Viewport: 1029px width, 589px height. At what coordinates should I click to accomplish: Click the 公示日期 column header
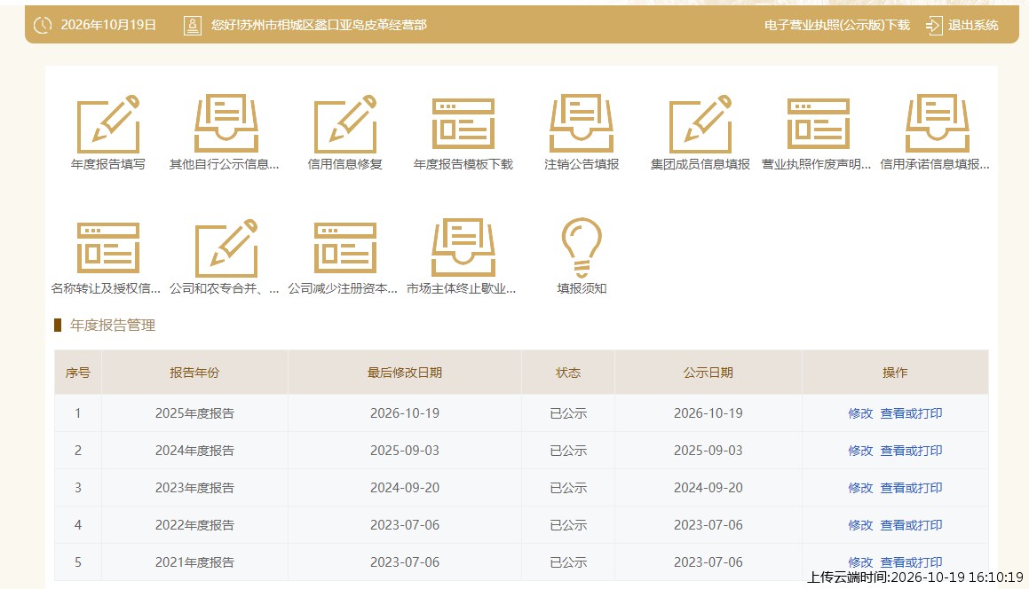(x=708, y=373)
